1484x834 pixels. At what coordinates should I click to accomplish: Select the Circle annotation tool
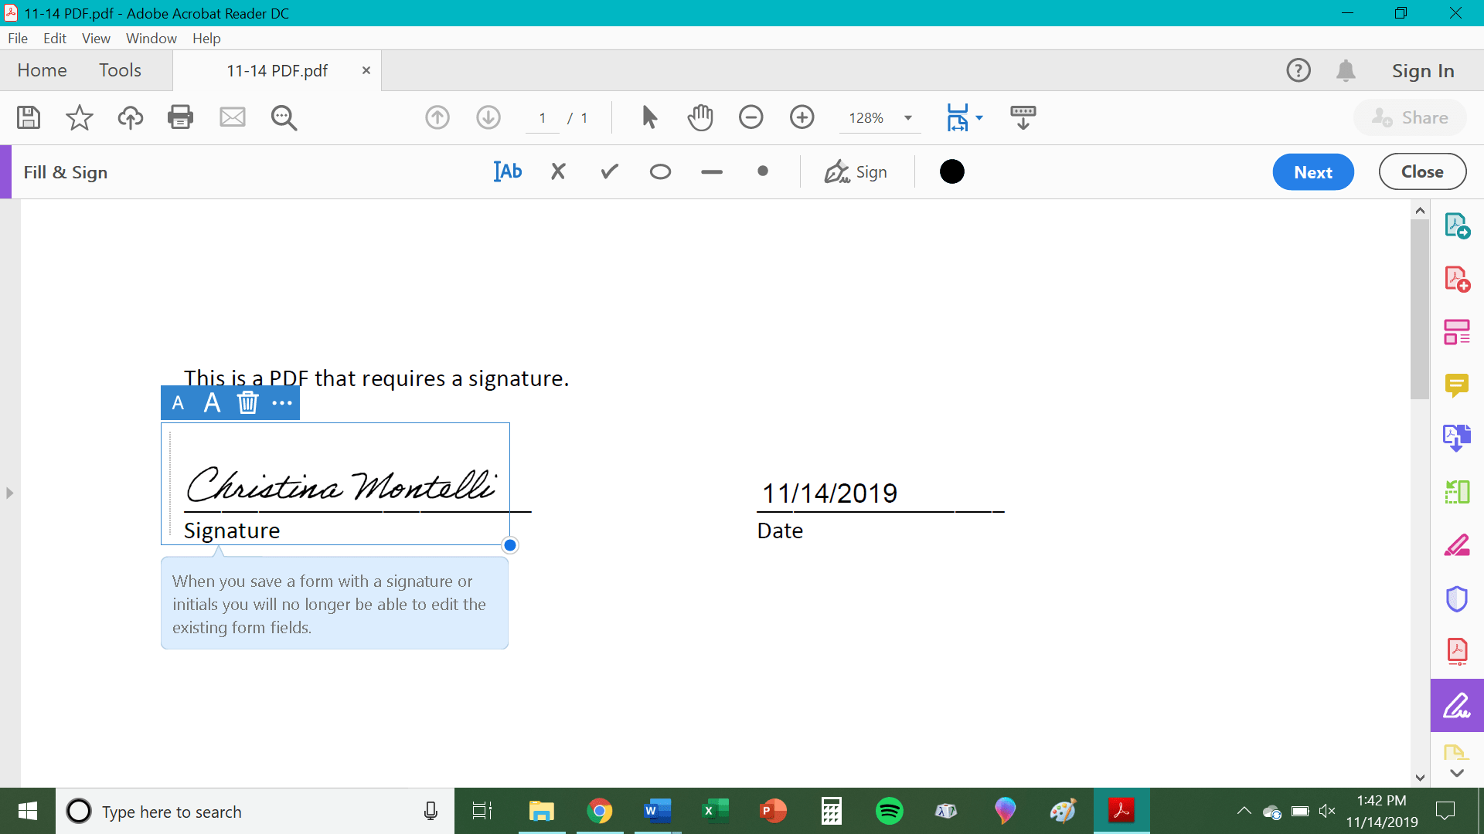tap(660, 171)
